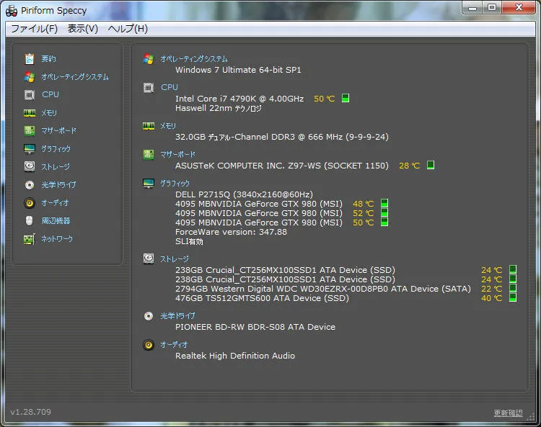Select マザーボード in the sidebar
This screenshot has width=541, height=427.
tap(58, 131)
